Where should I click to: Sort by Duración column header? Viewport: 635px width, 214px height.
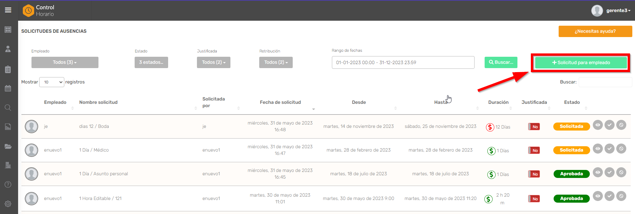click(x=498, y=102)
